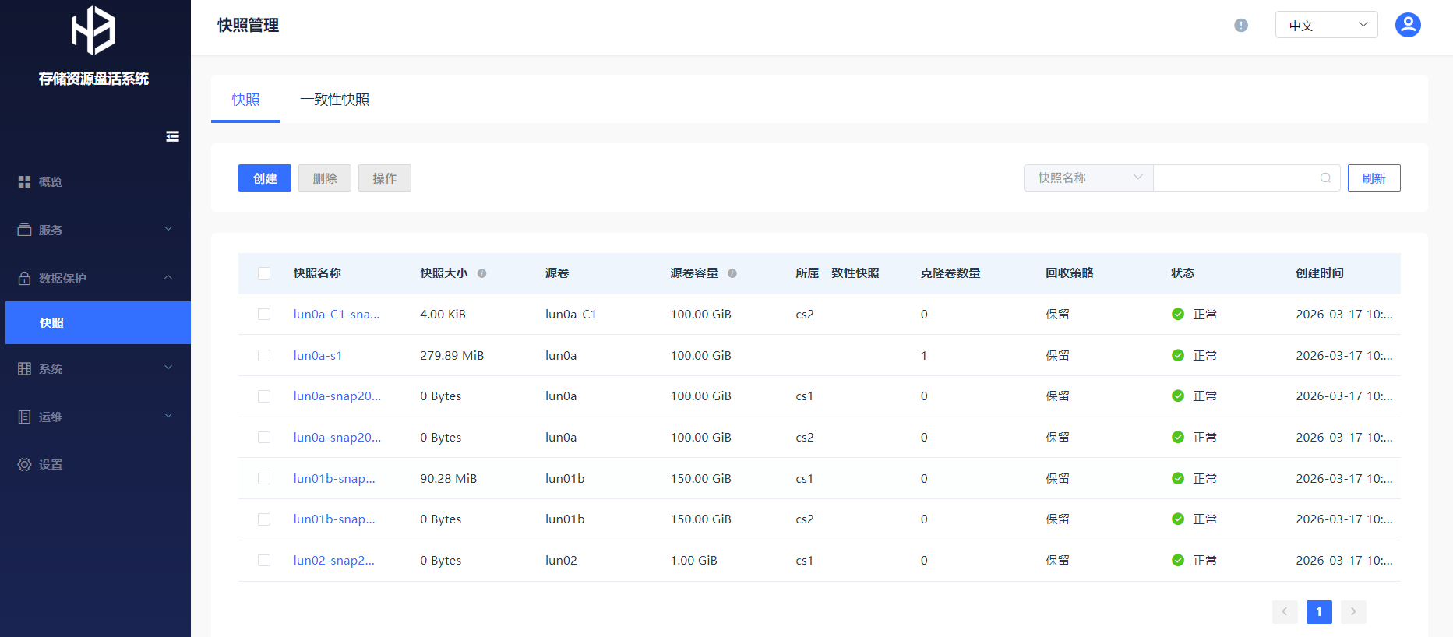Click the 刷新 refresh button

pos(1374,178)
